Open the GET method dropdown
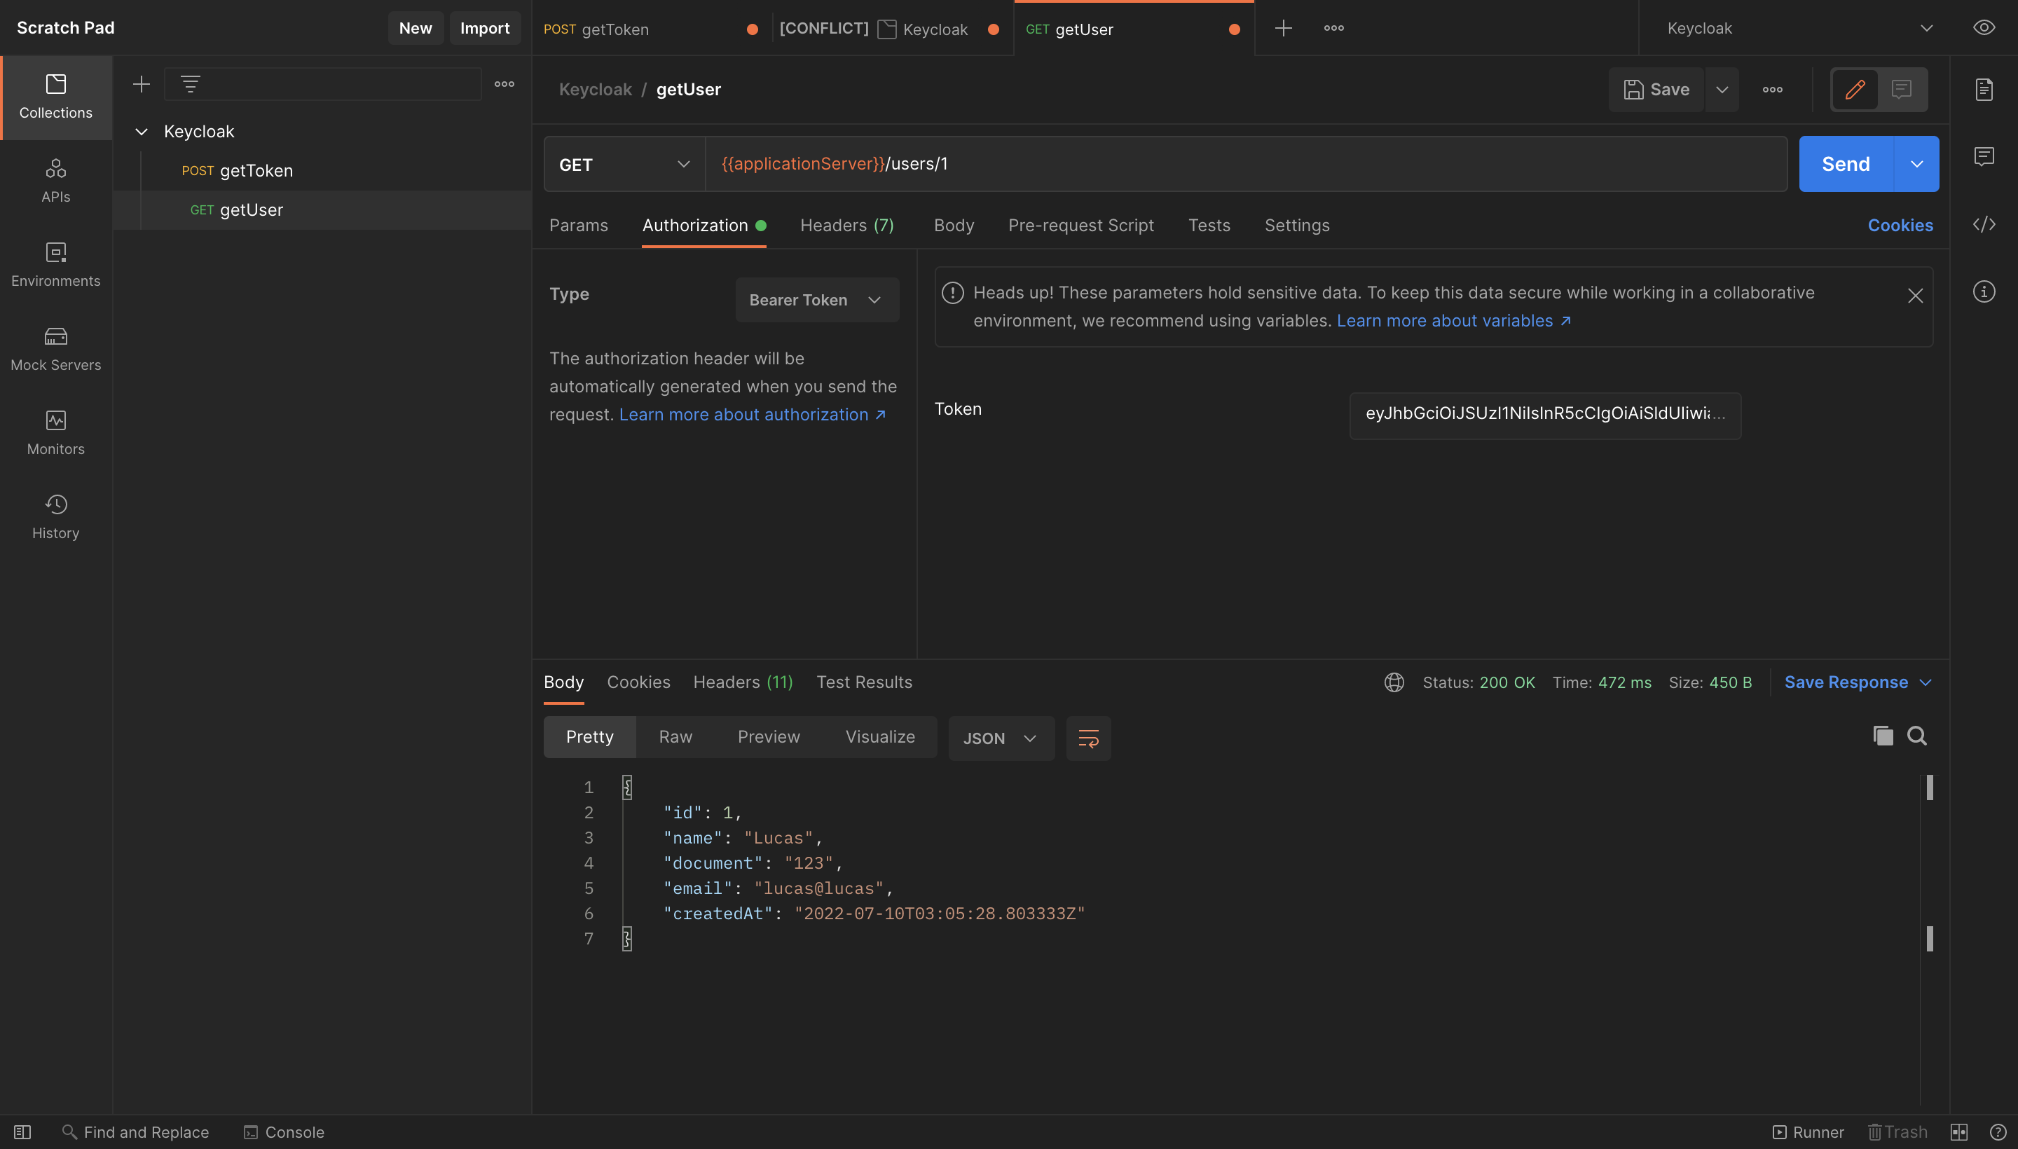This screenshot has height=1149, width=2018. click(624, 164)
